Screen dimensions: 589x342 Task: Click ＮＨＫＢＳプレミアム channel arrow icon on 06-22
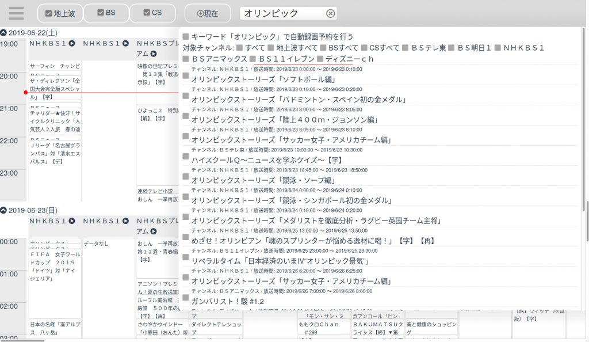(153, 54)
